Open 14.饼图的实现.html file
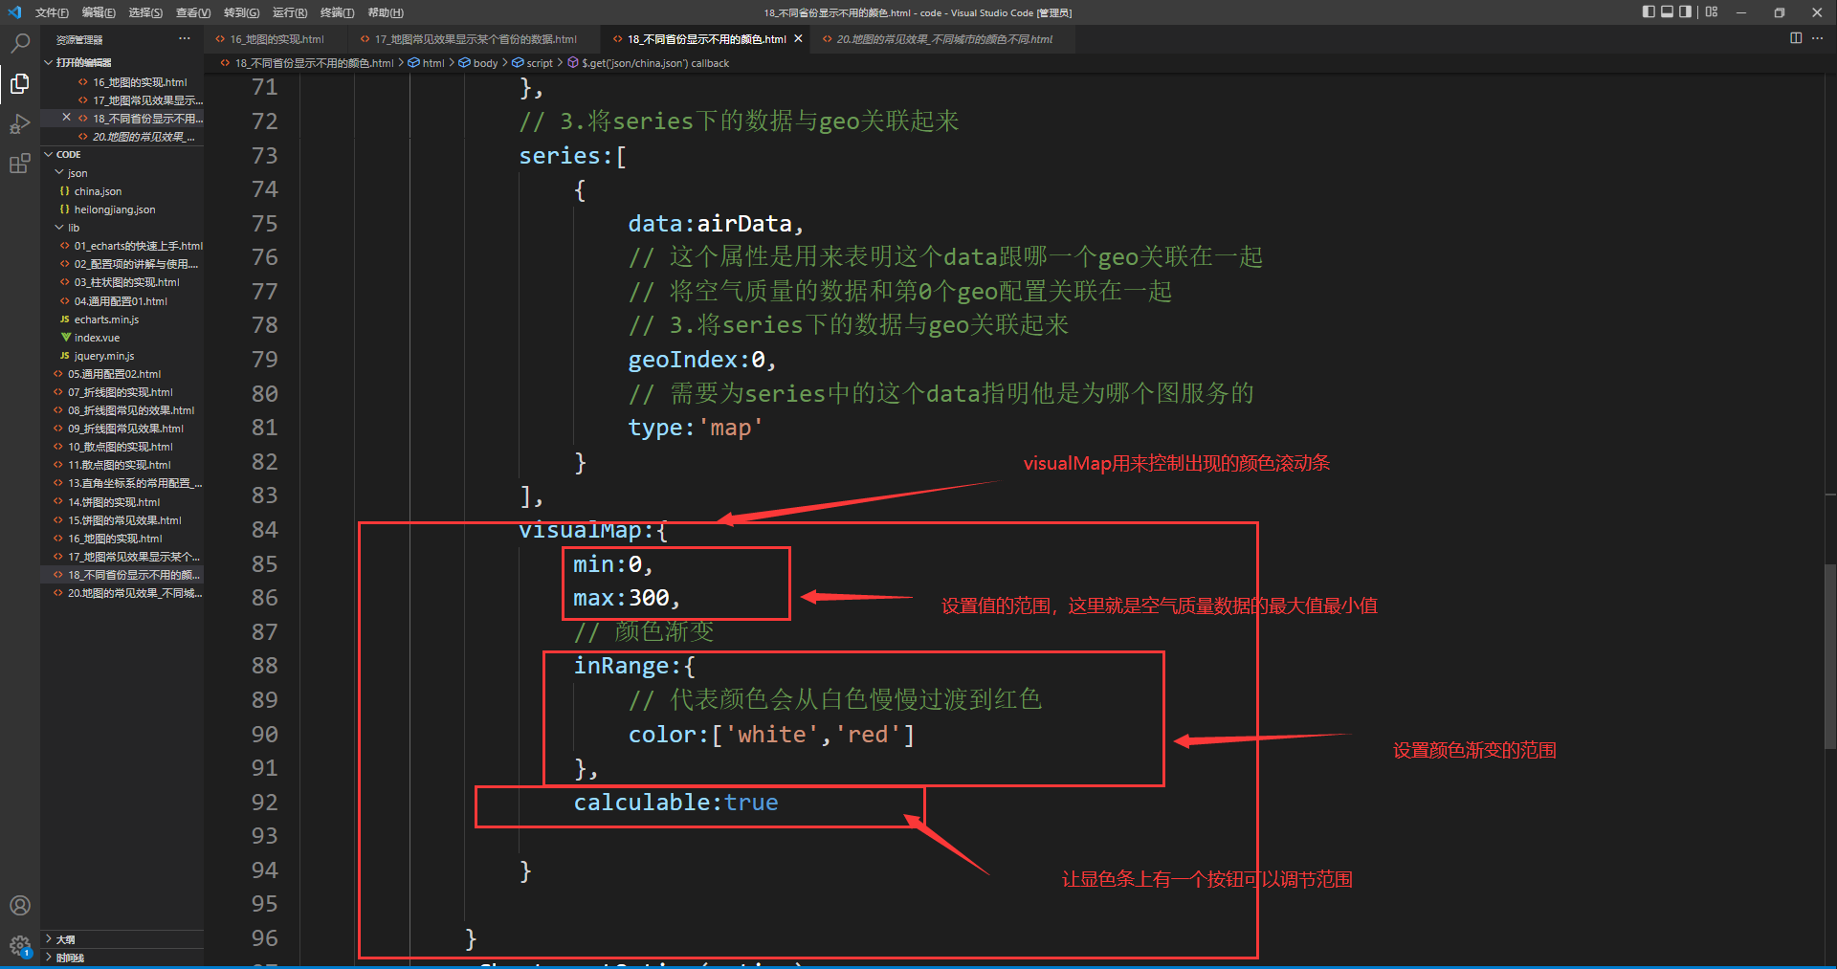 point(114,502)
